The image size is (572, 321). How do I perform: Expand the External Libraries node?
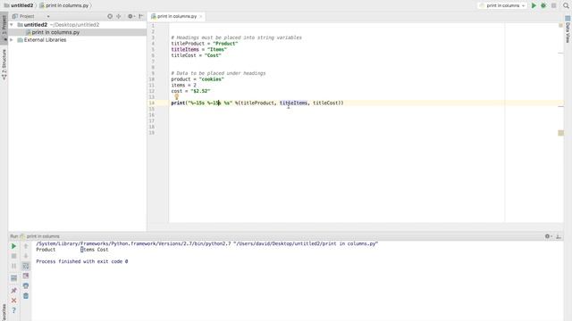(x=12, y=40)
